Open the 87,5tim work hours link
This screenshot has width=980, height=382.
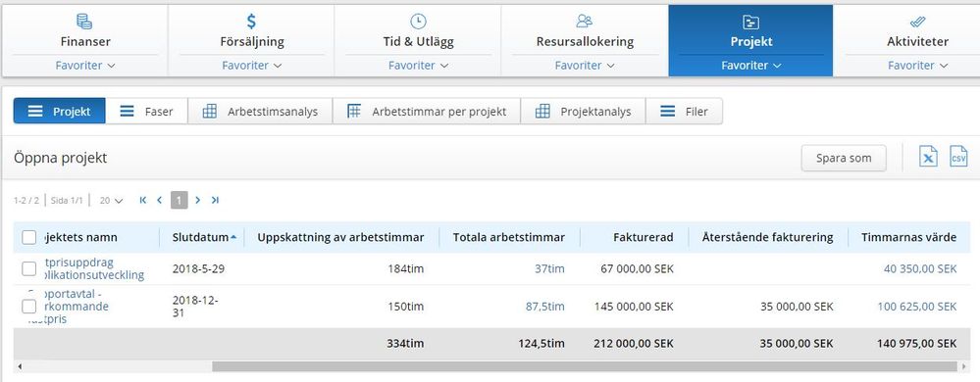coord(545,307)
